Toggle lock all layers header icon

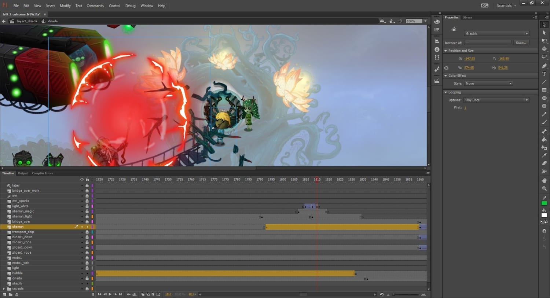pos(87,180)
